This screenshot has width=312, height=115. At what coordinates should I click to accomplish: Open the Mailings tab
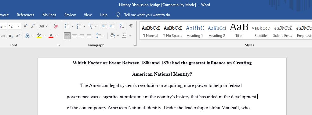(49, 15)
